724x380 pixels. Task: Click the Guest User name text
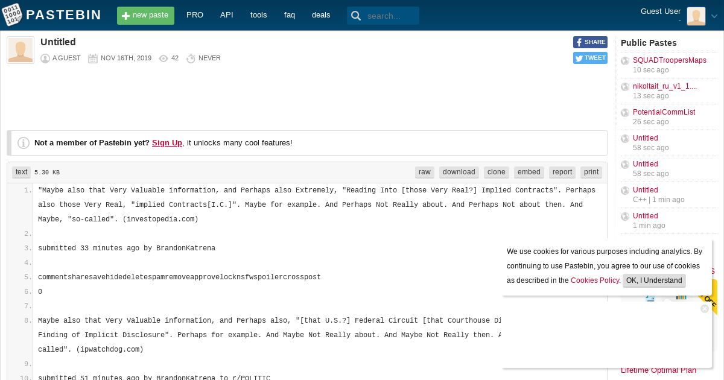point(661,11)
